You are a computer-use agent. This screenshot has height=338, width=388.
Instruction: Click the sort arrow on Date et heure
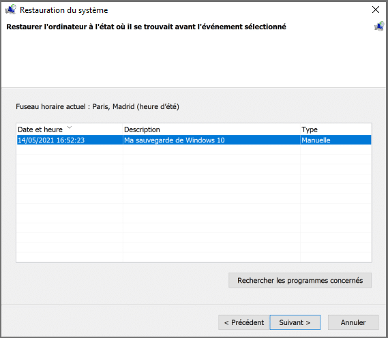pyautogui.click(x=70, y=127)
